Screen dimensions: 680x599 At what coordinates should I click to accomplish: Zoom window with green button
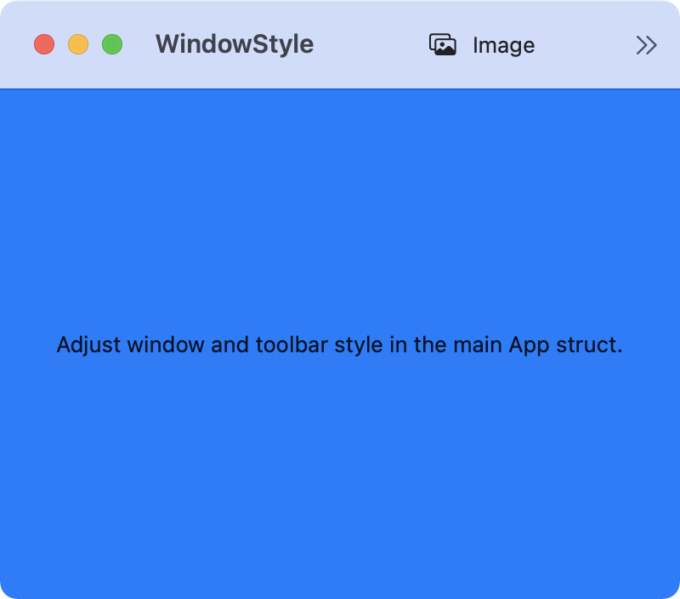(x=112, y=44)
